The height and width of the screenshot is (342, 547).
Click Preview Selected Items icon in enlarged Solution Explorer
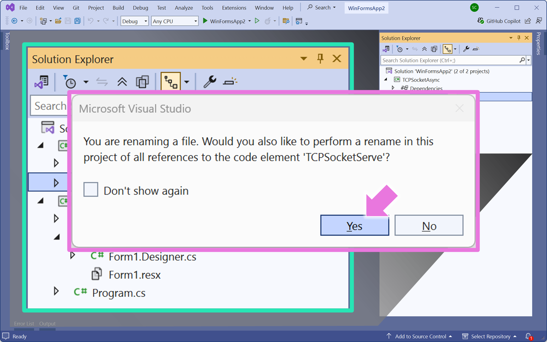click(230, 82)
